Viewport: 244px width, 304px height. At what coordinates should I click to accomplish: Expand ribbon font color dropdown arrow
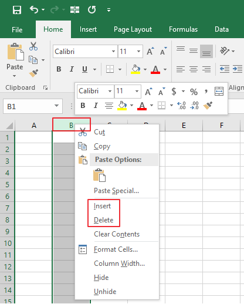[x=165, y=69]
